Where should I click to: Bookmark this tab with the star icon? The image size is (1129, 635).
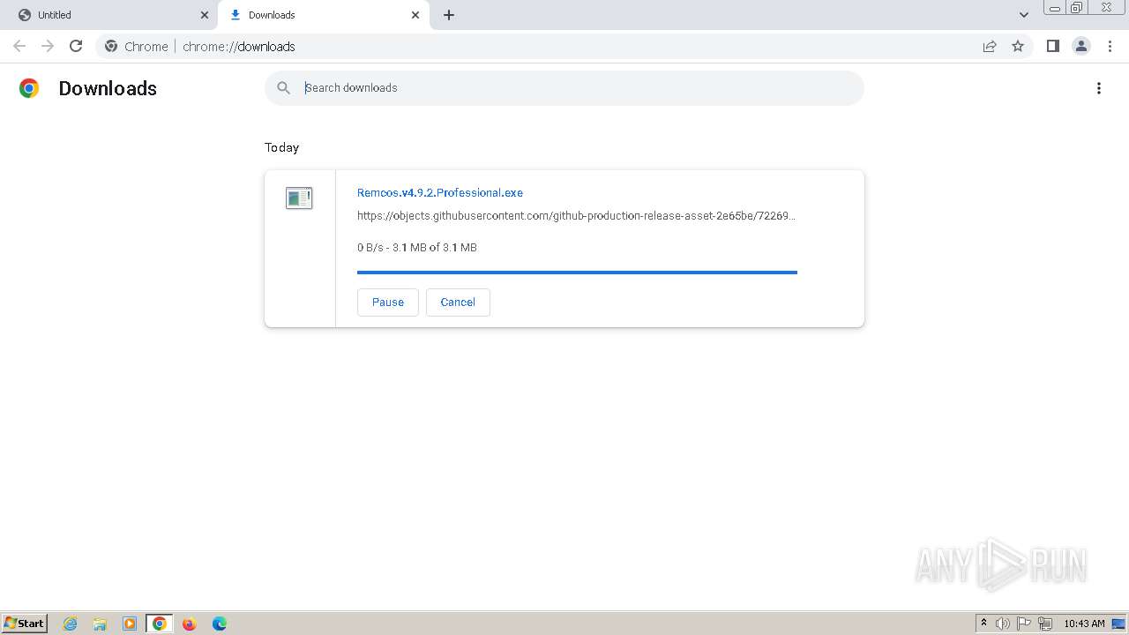click(x=1018, y=46)
